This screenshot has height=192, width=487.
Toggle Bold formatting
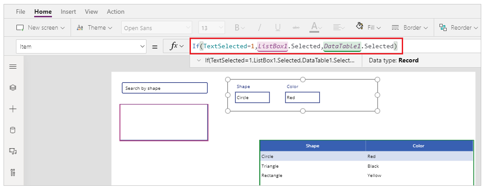239,27
